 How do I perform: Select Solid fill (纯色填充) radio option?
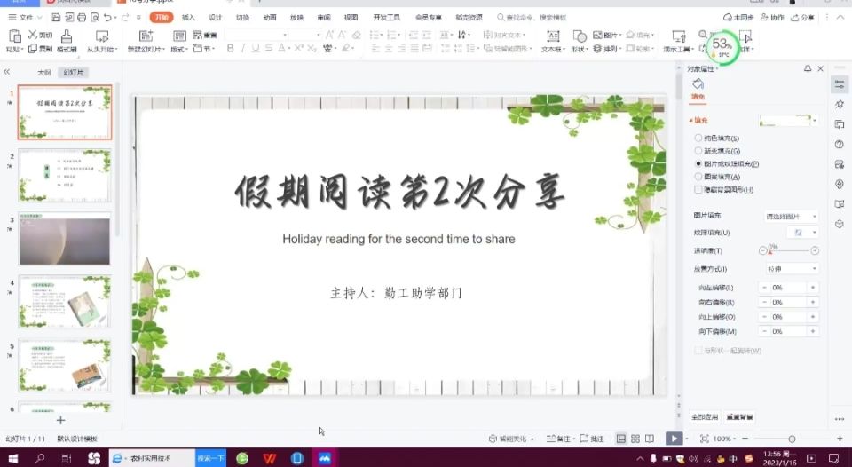pos(698,139)
